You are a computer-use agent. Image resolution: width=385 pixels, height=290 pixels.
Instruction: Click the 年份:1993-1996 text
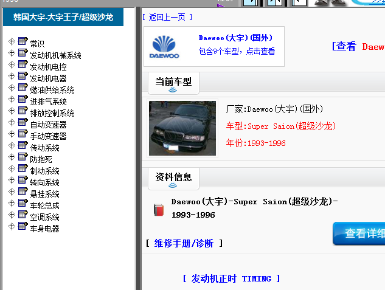[255, 143]
